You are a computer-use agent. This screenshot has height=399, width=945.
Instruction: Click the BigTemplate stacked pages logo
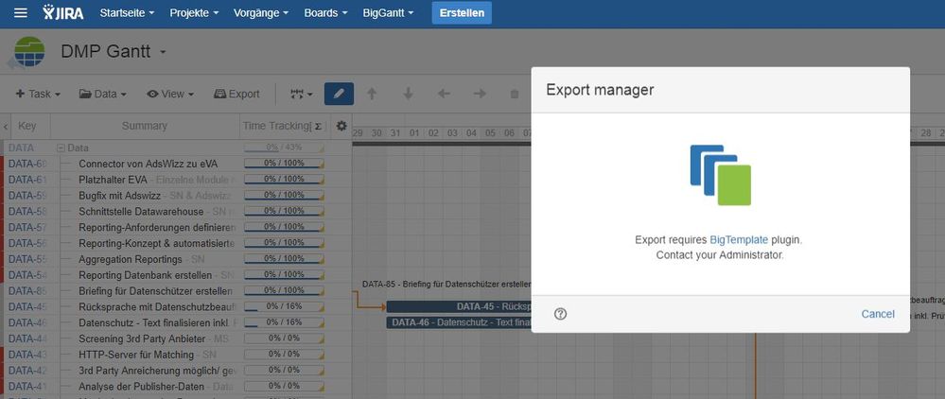pyautogui.click(x=721, y=175)
